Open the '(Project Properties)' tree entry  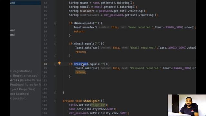pyautogui.click(x=23, y=89)
